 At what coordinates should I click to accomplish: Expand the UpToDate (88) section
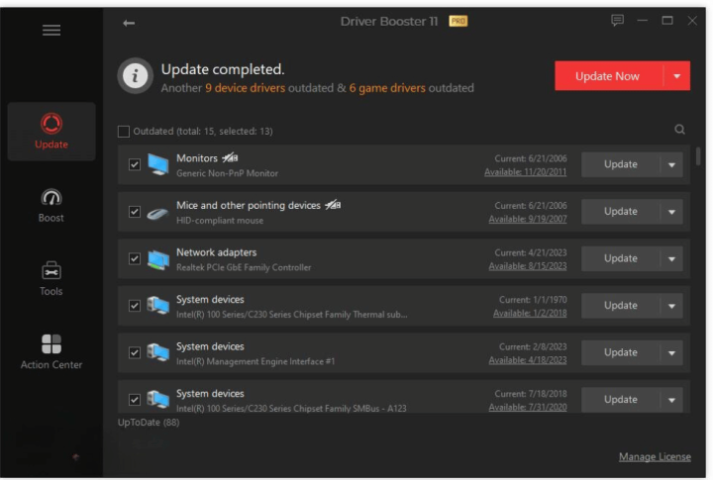point(149,423)
